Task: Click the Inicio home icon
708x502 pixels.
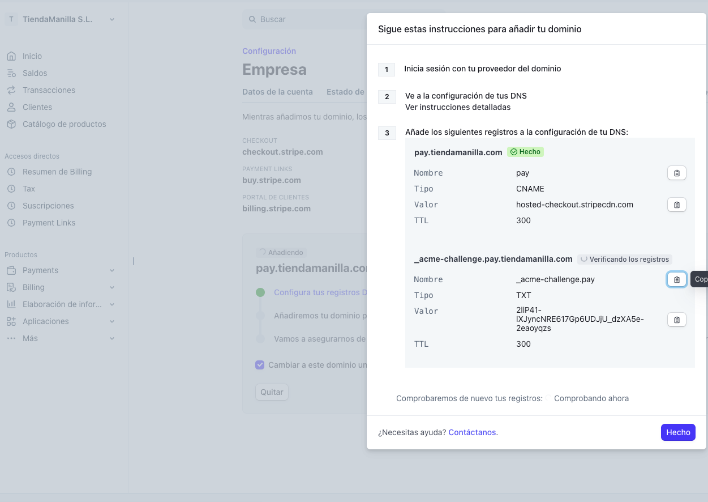Action: point(11,56)
